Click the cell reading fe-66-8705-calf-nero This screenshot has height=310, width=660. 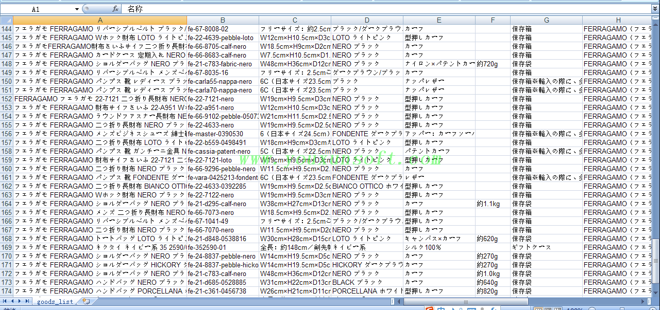coord(223,46)
